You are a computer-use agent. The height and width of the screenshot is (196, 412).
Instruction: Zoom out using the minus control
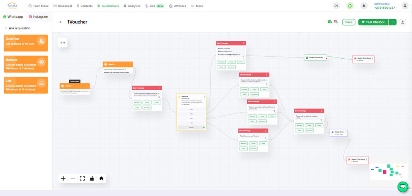tap(73, 178)
